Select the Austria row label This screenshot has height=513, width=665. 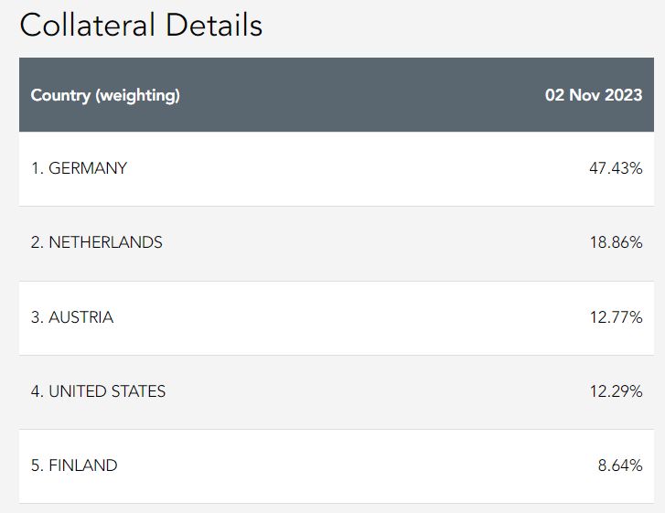click(72, 317)
